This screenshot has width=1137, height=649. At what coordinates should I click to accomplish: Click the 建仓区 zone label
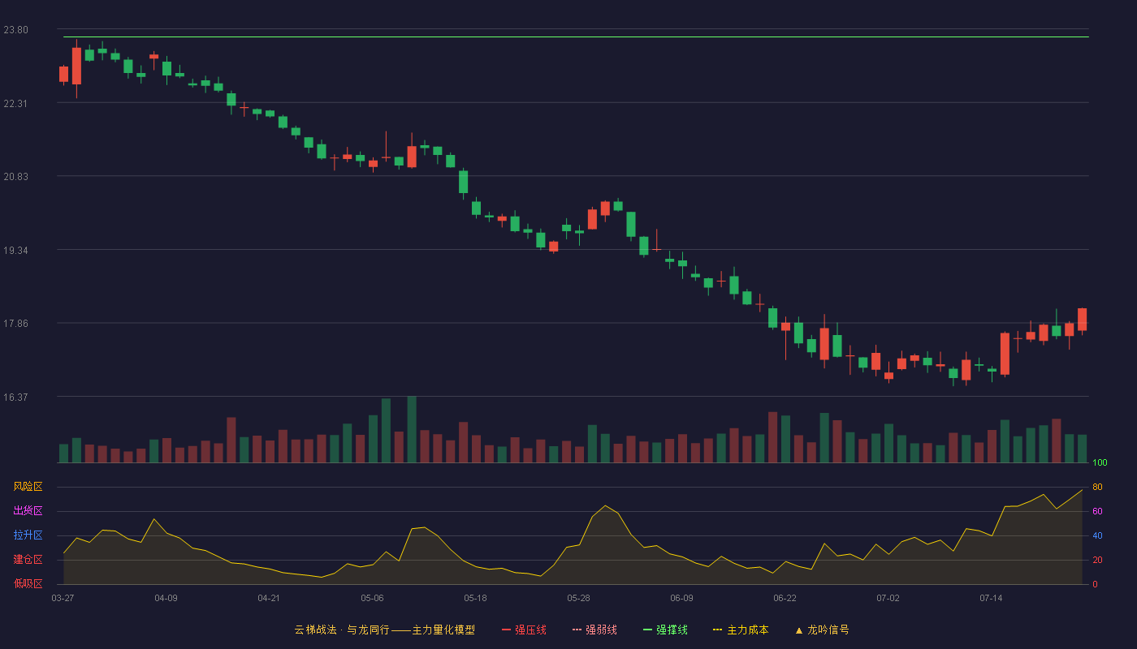[x=28, y=560]
